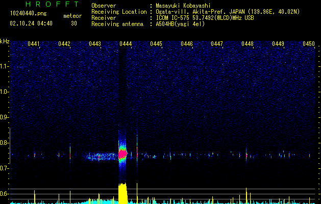Click the 0448 time marker

click(x=248, y=44)
